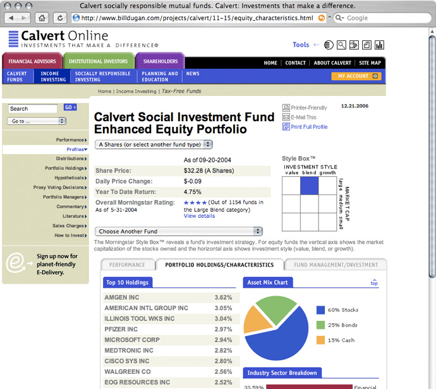Click the View details link

pyautogui.click(x=199, y=216)
